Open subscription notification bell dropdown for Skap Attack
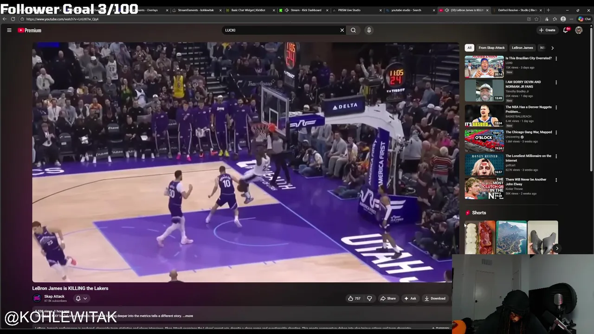 point(81,298)
